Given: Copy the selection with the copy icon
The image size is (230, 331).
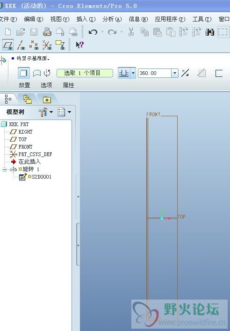Looking at the screenshot, I should click(x=144, y=32).
